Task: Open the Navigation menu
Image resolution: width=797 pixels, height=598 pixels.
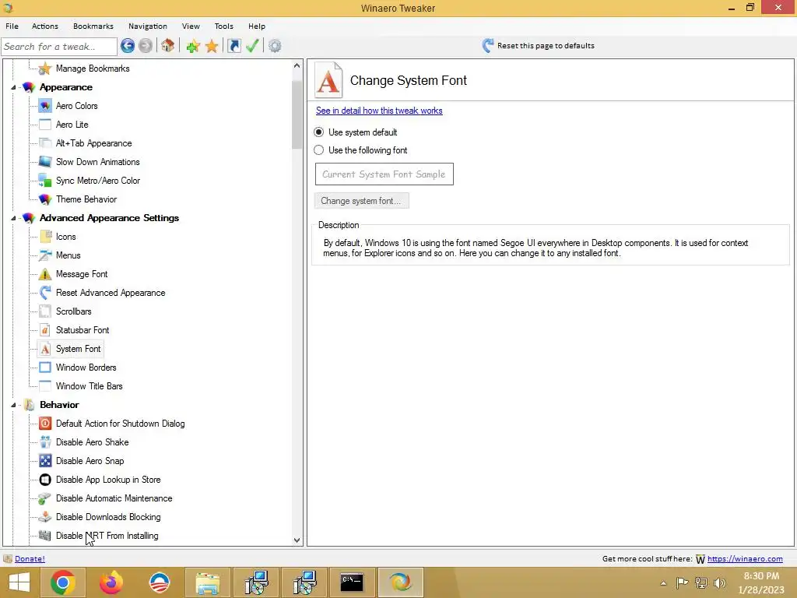Action: click(x=147, y=26)
